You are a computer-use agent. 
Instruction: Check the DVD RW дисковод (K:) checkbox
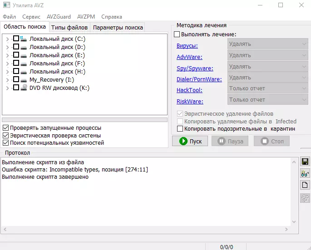click(16, 88)
